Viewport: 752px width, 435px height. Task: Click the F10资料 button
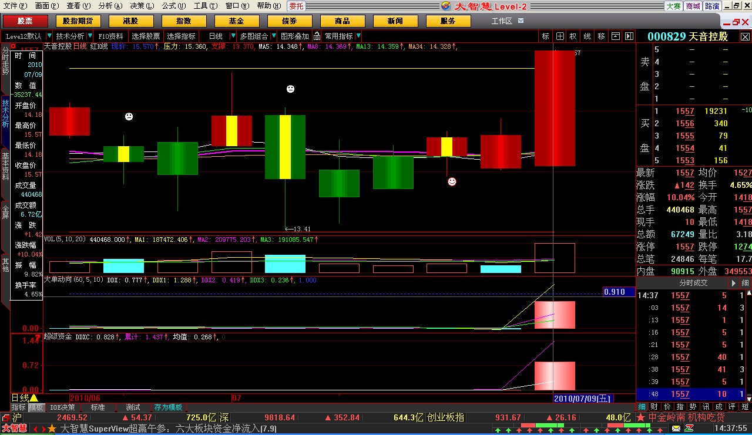pyautogui.click(x=111, y=36)
